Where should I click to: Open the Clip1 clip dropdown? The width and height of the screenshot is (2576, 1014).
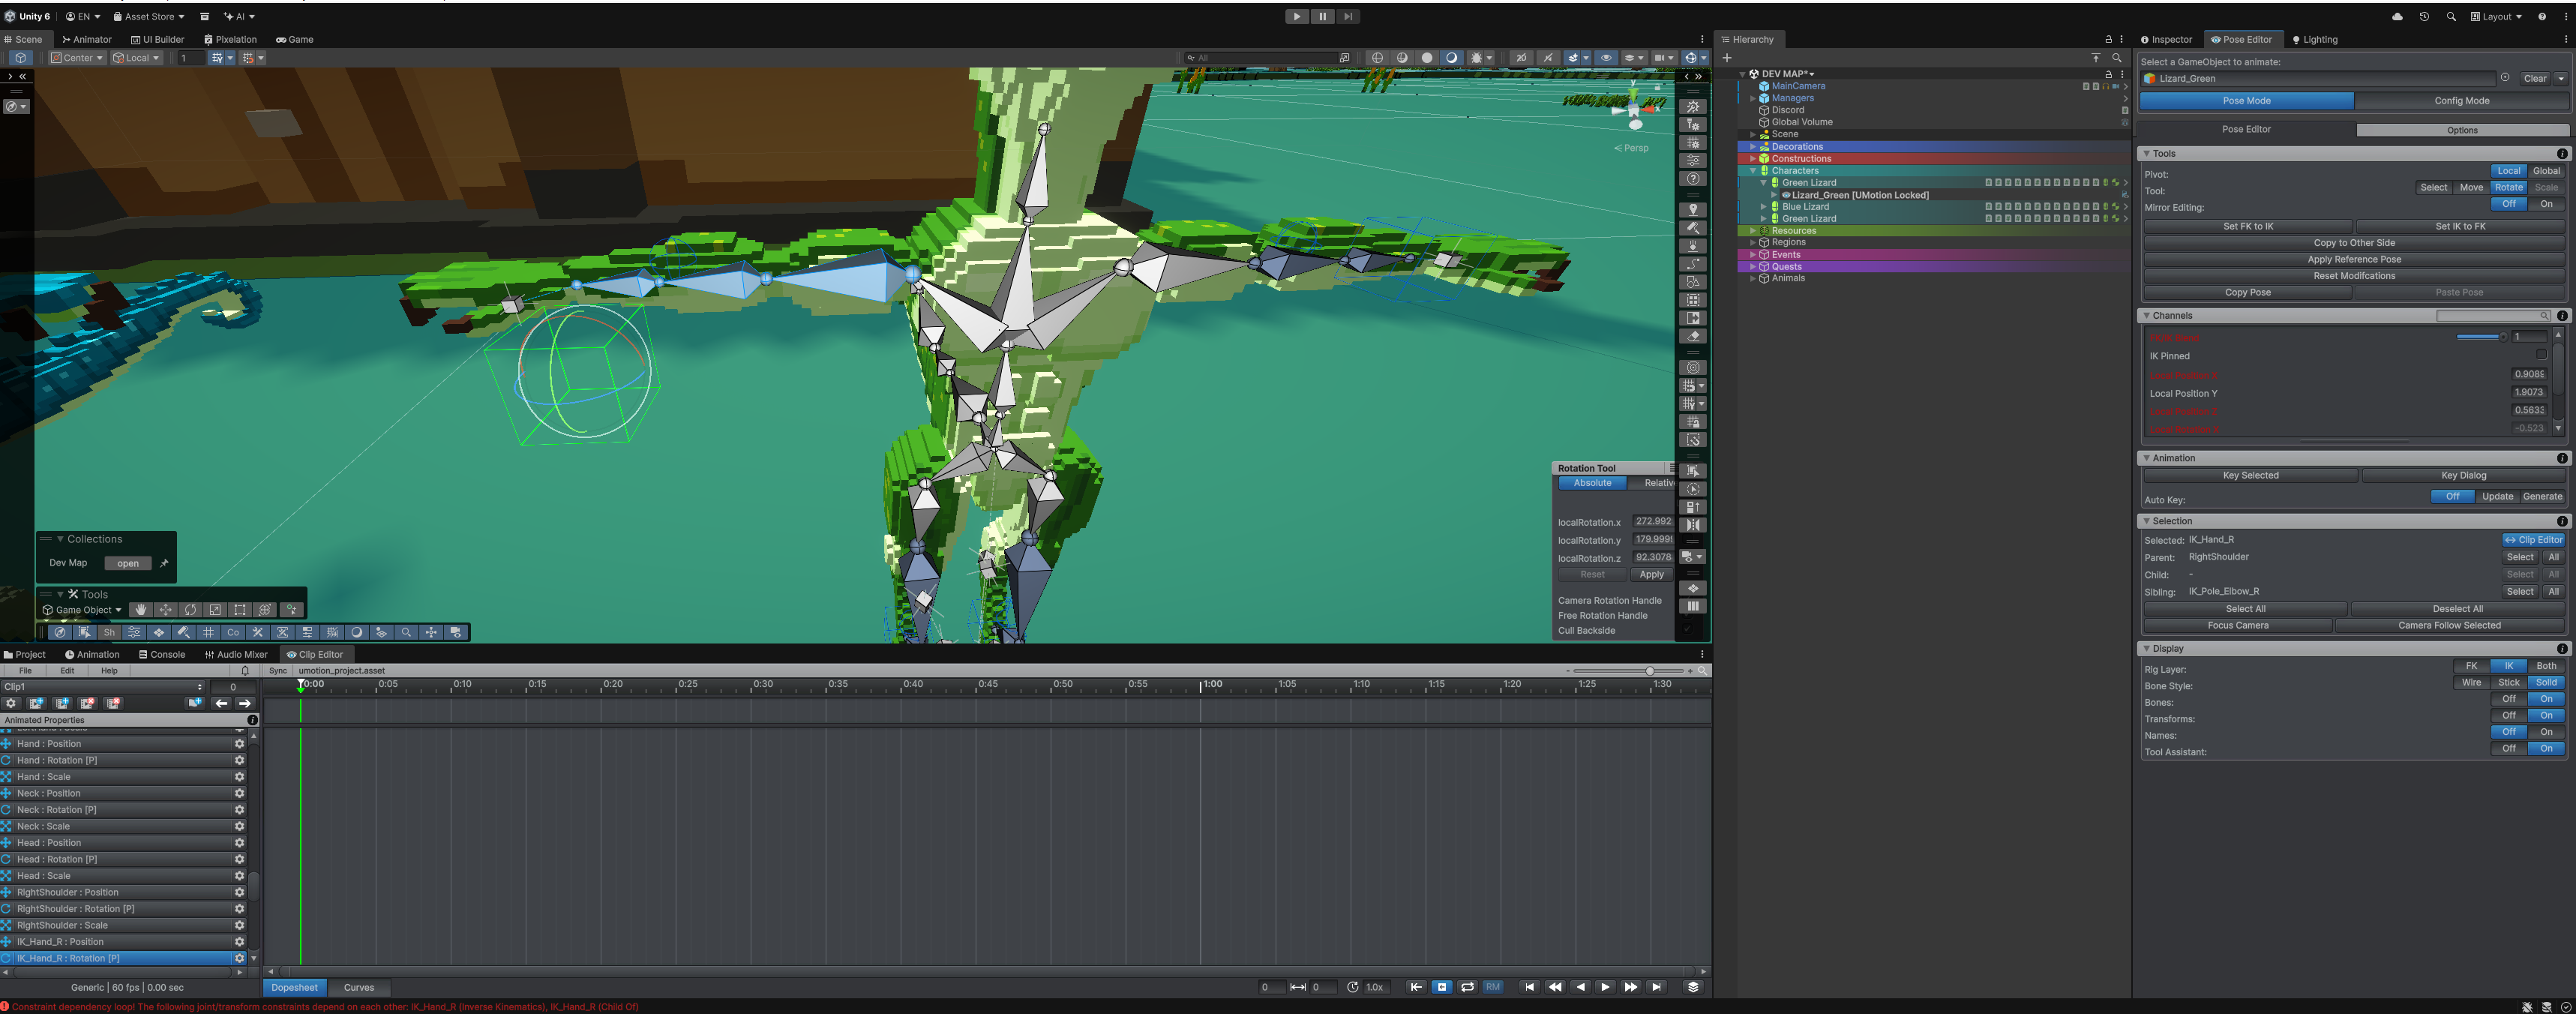coord(103,687)
